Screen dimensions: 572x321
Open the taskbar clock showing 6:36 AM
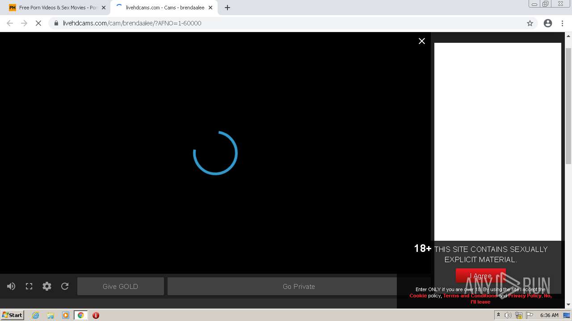click(549, 315)
